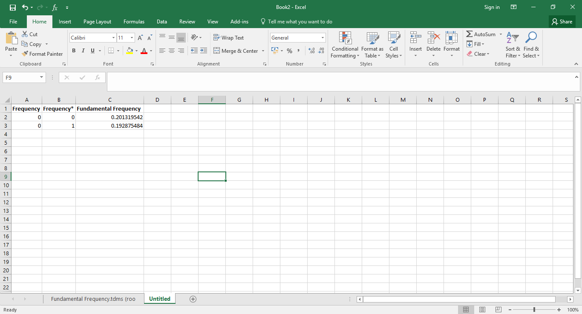Click Sign in

coord(492,7)
